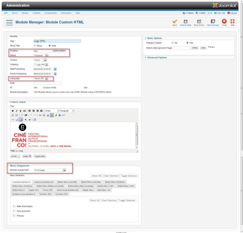243x233 pixels.
Task: Click the 'Select position' button
Action: pos(59,51)
